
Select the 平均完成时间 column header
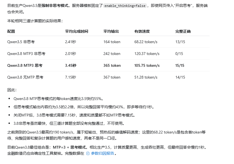77,31
